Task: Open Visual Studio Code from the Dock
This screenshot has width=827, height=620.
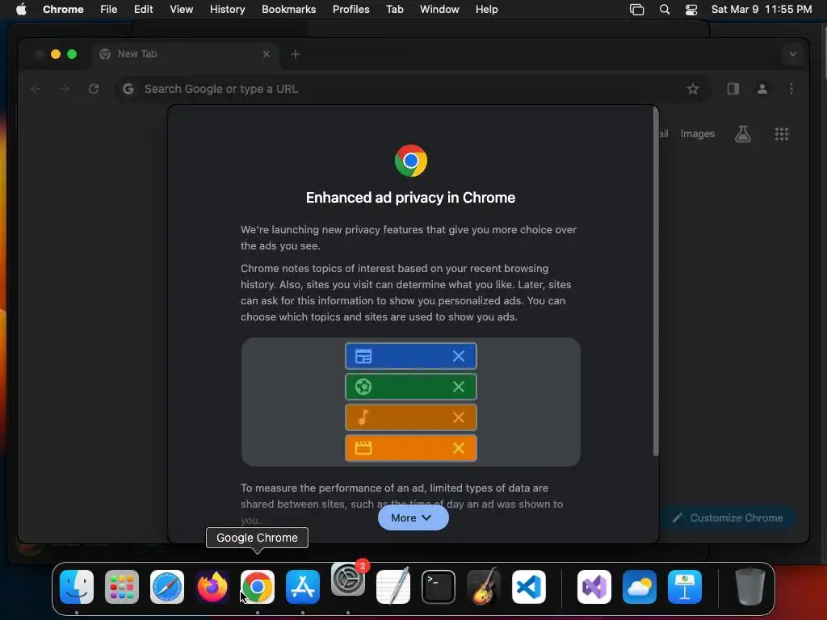Action: click(x=529, y=587)
